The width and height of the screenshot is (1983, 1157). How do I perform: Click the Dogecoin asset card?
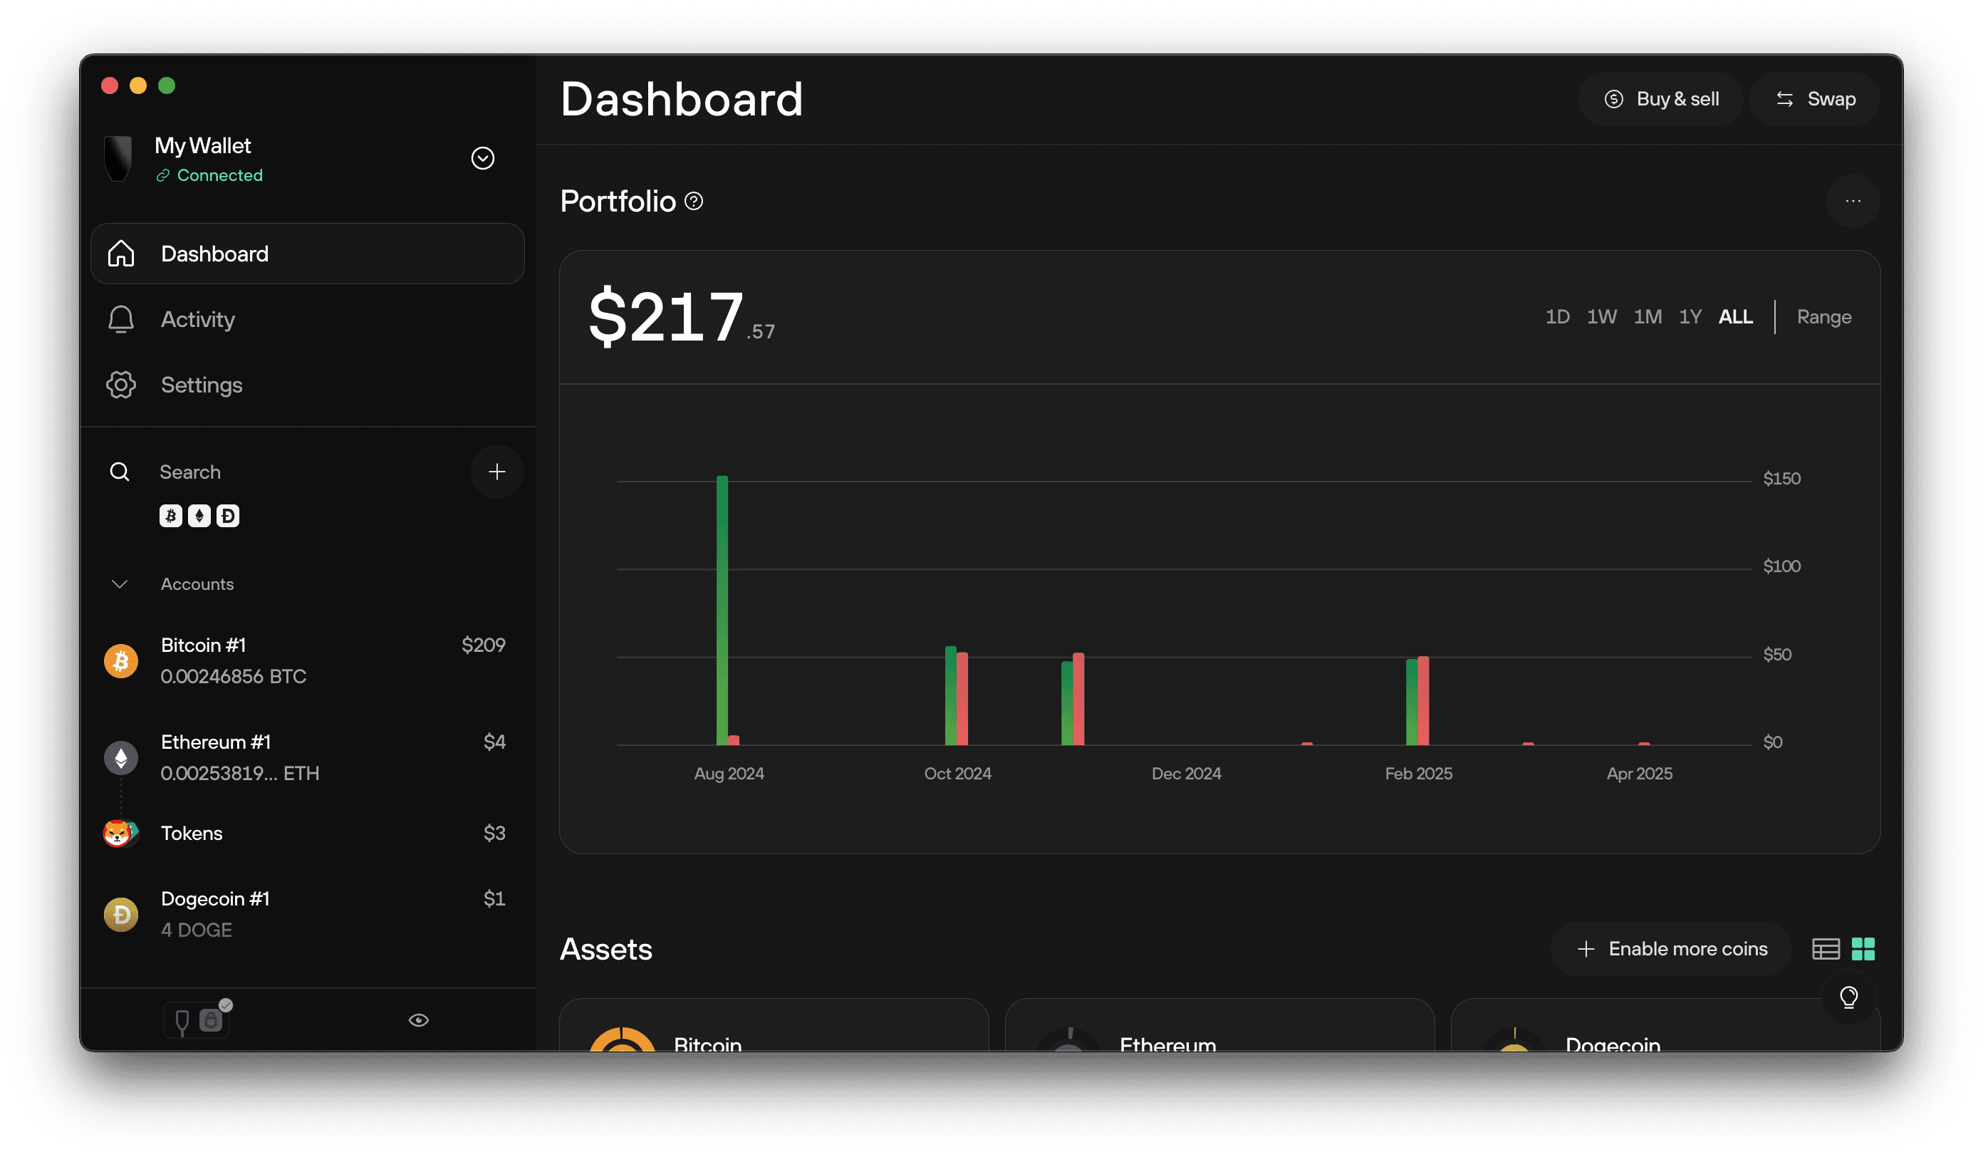[x=1665, y=1026]
